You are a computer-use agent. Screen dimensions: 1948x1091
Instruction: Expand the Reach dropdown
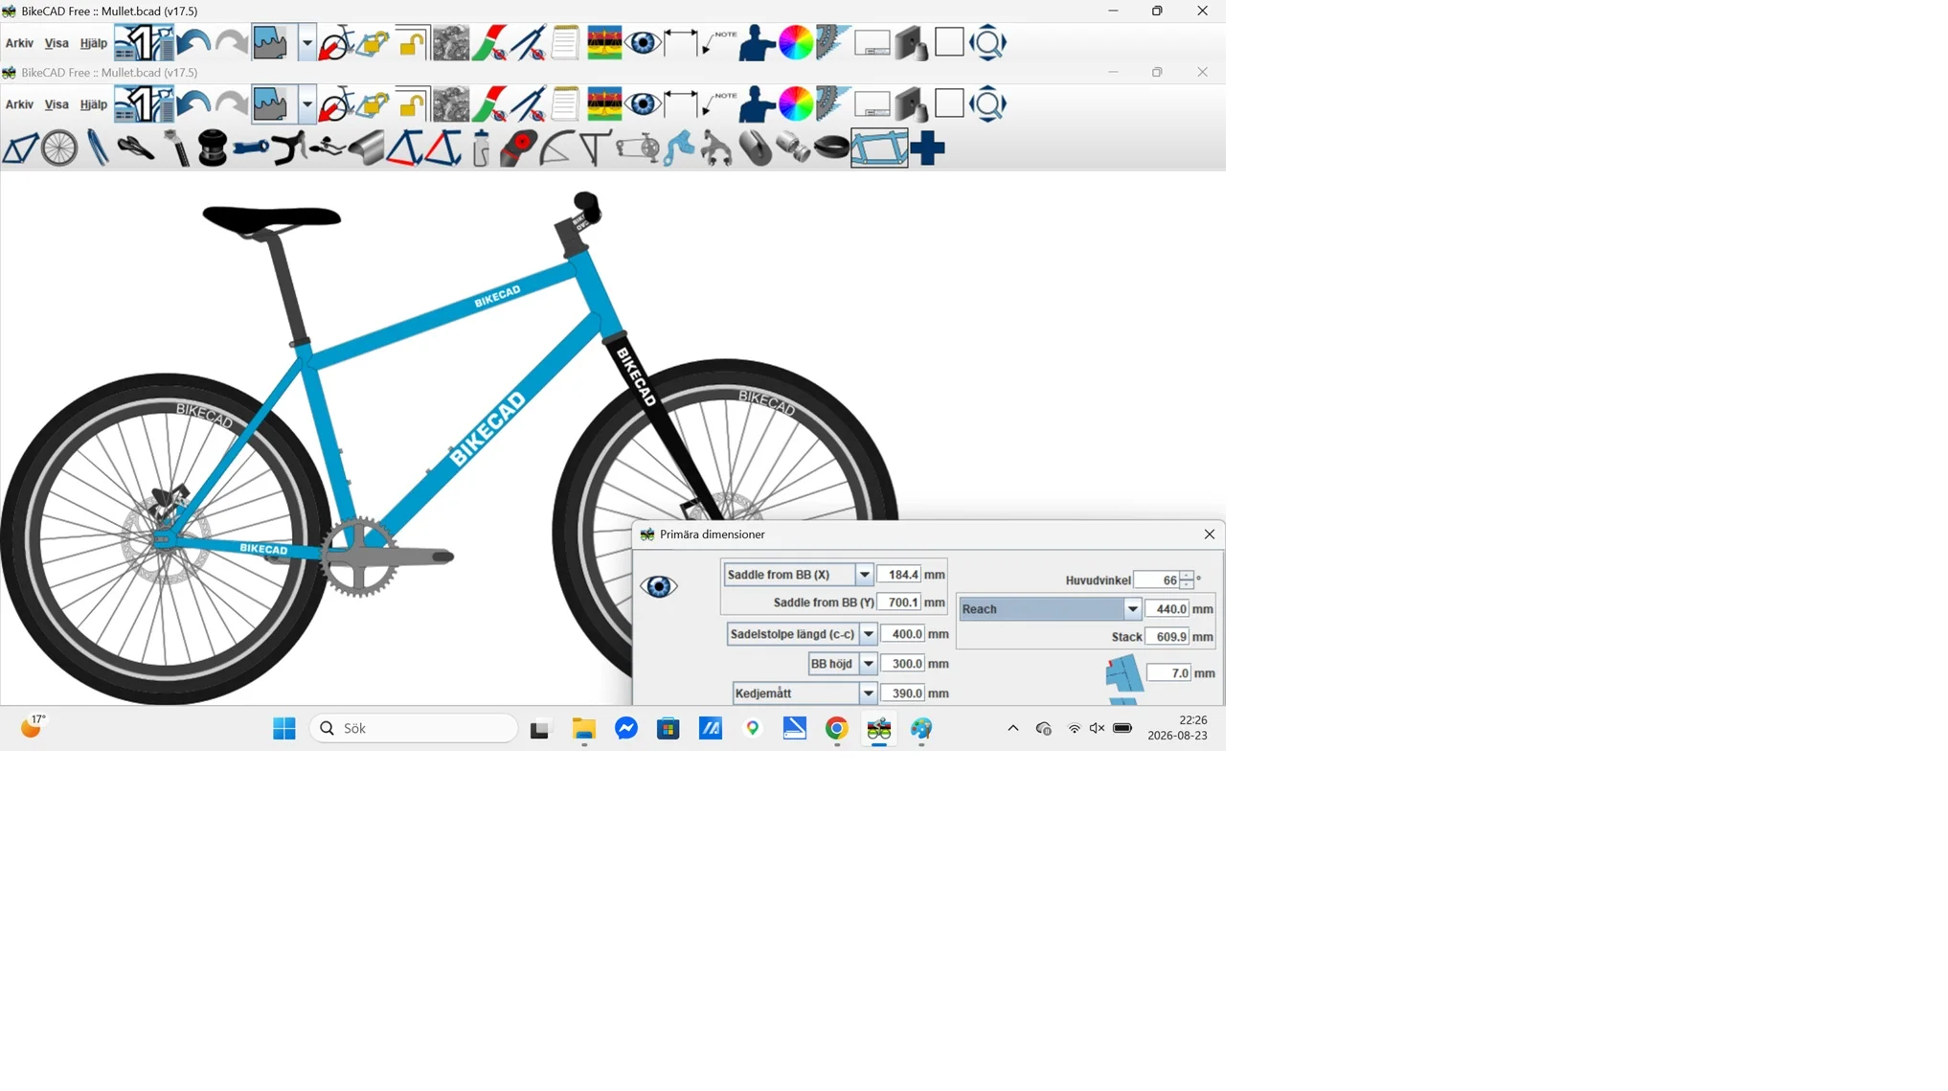click(1132, 609)
